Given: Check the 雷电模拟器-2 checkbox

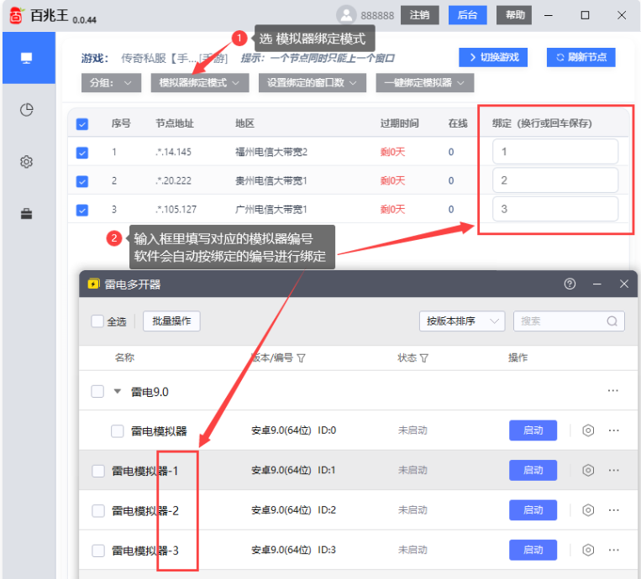Looking at the screenshot, I should tap(98, 511).
